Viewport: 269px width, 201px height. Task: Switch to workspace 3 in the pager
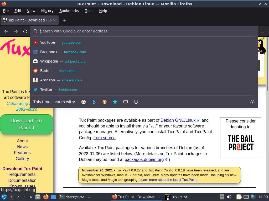tap(24, 197)
